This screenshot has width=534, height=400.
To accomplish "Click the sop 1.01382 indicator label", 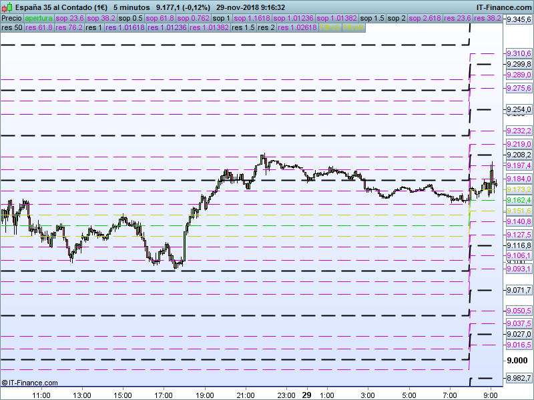I will (x=336, y=19).
